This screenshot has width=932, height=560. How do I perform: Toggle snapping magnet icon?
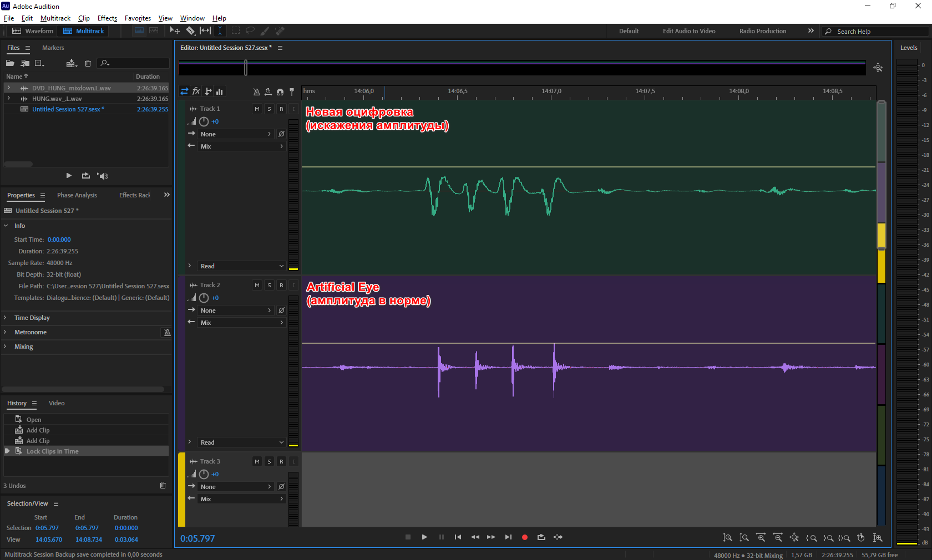pyautogui.click(x=280, y=92)
